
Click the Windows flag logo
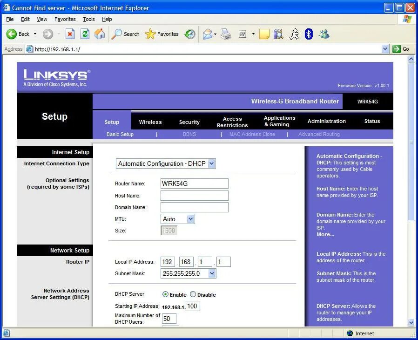[x=407, y=19]
